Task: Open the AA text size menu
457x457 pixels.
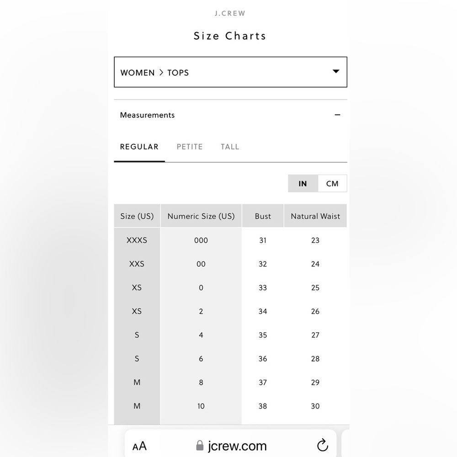Action: tap(139, 446)
